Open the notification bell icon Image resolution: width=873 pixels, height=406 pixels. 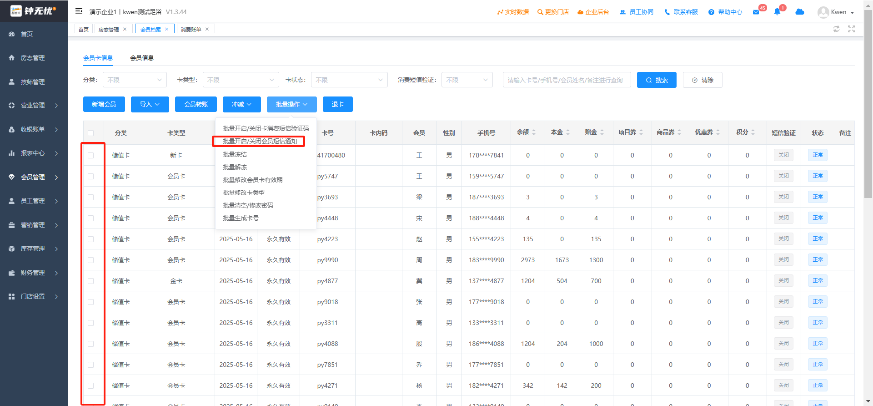click(777, 12)
